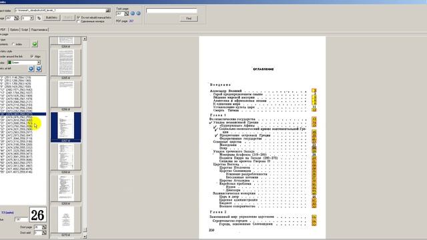Click the Page spinner beside 267
Screen dimensions: 427x240
click(16, 18)
